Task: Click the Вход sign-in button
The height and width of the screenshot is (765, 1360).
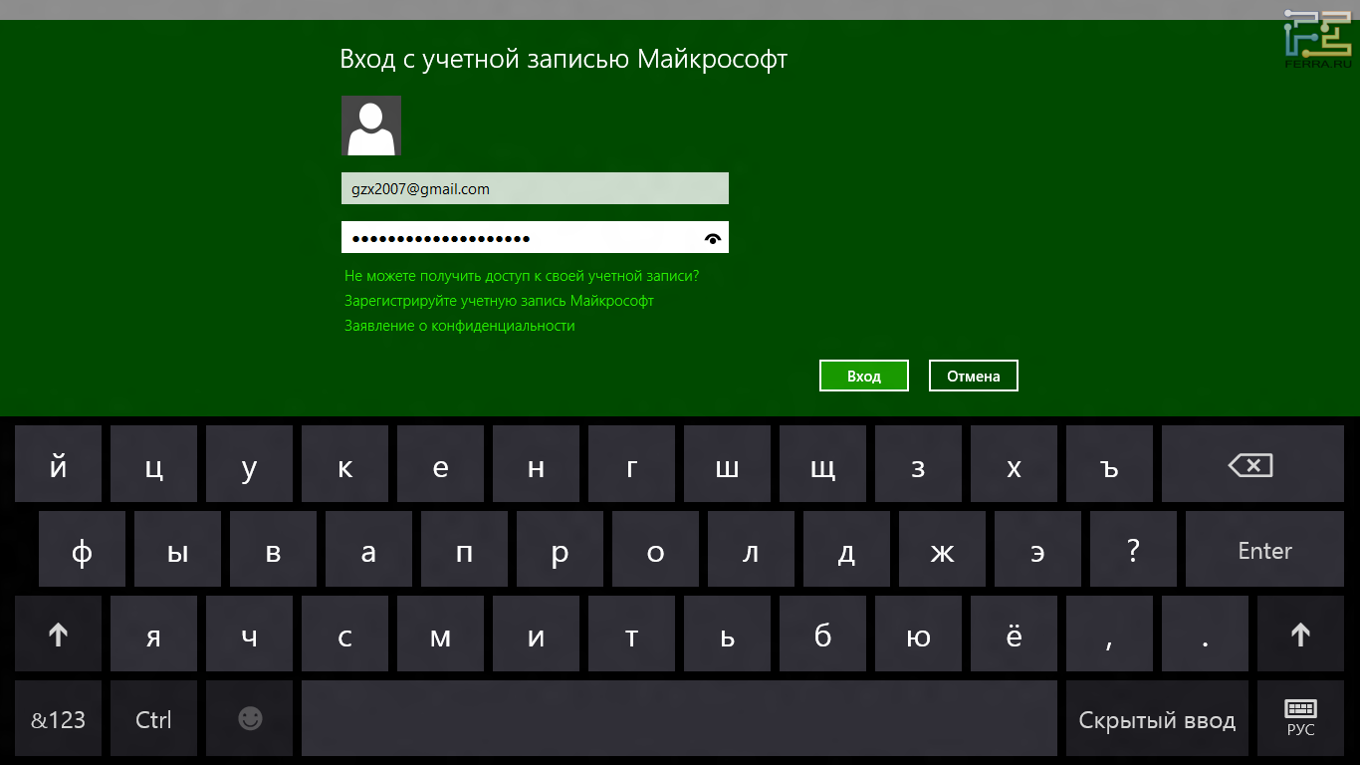Action: [864, 376]
